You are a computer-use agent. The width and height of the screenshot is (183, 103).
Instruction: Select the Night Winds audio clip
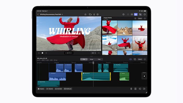pos(48,84)
